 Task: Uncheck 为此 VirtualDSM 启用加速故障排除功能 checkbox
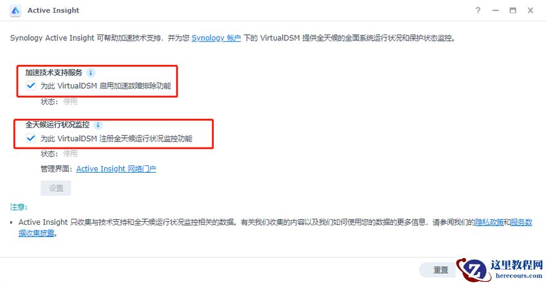point(31,85)
